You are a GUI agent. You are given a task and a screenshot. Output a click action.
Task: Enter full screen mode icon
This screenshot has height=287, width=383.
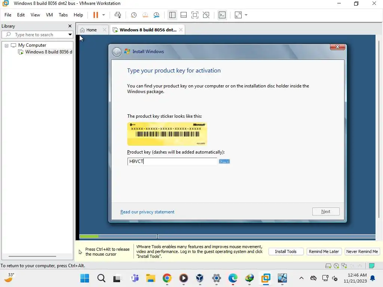(x=194, y=15)
